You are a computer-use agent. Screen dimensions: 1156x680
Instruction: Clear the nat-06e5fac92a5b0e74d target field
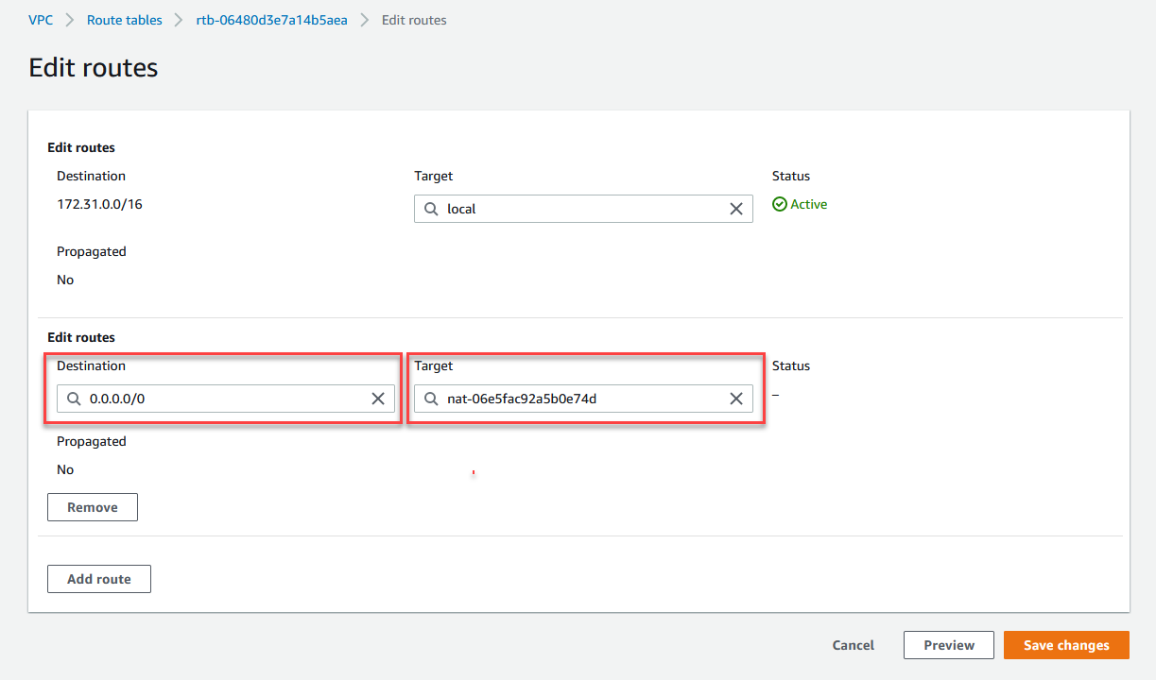click(x=736, y=399)
